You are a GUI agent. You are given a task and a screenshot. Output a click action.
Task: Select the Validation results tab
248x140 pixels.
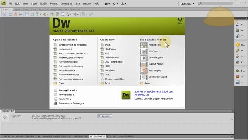point(33,136)
